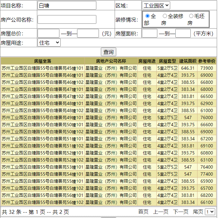Select the address 白塘景苑50幢102
Image resolution: width=219 pixels, height=218 pixels.
[42, 132]
